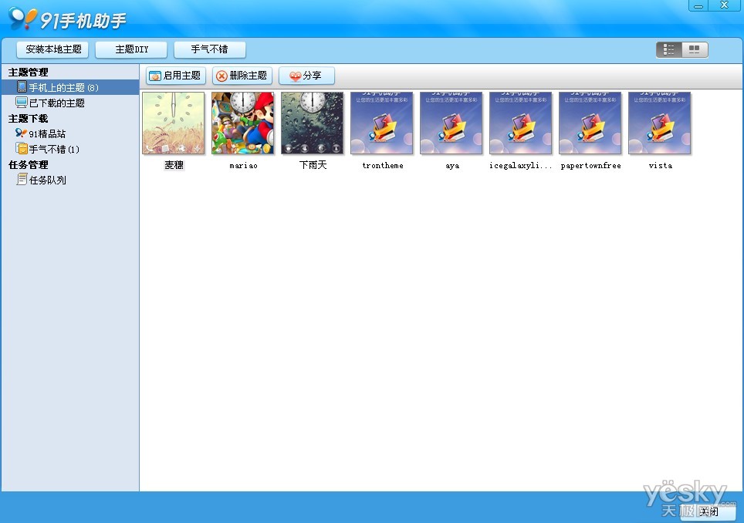Screen dimensions: 744x523
Task: Click the papertownfree name label
Action: coord(590,166)
